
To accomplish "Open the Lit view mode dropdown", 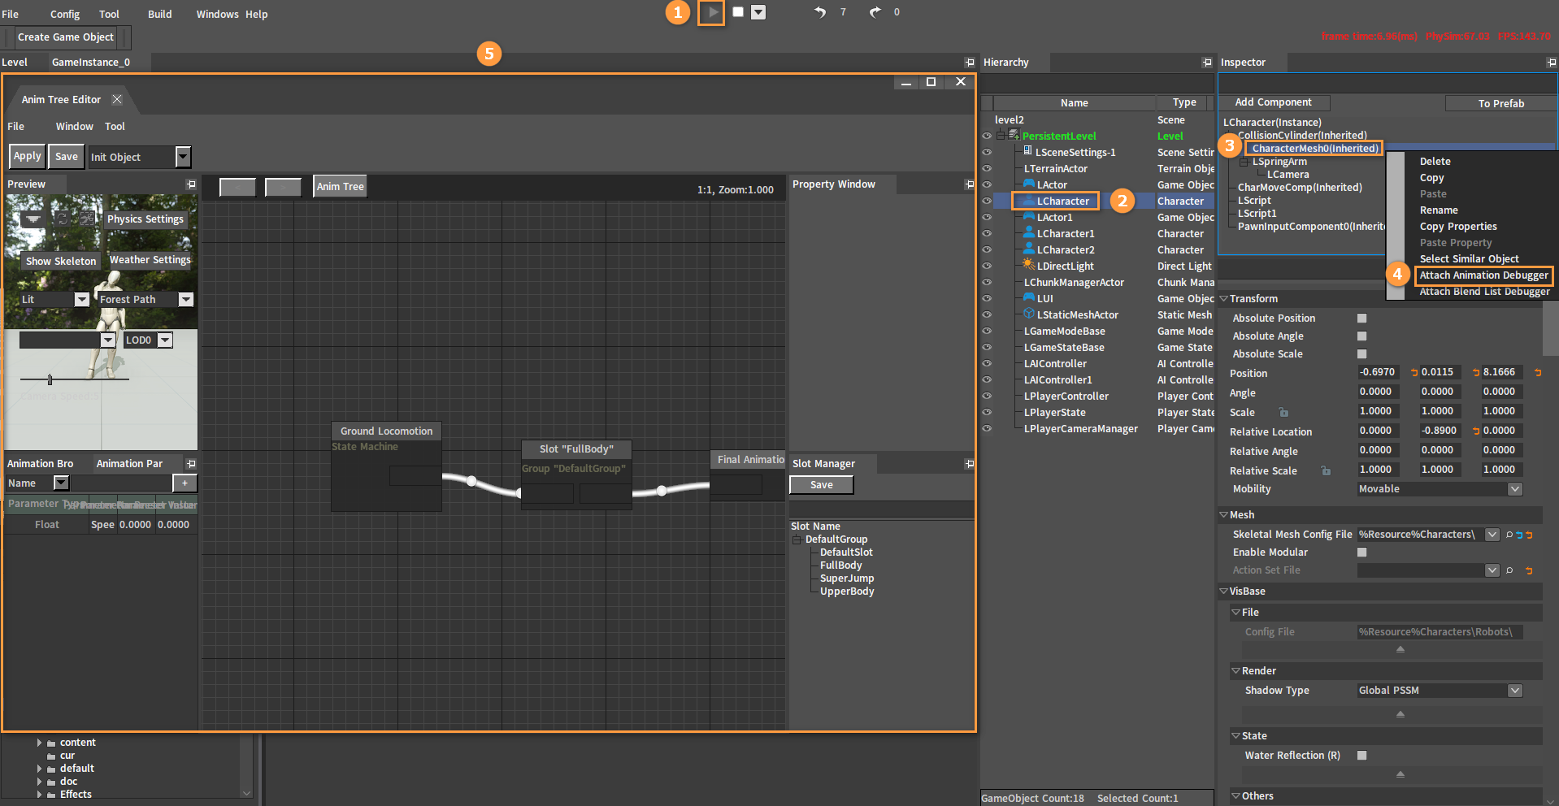I will click(81, 299).
